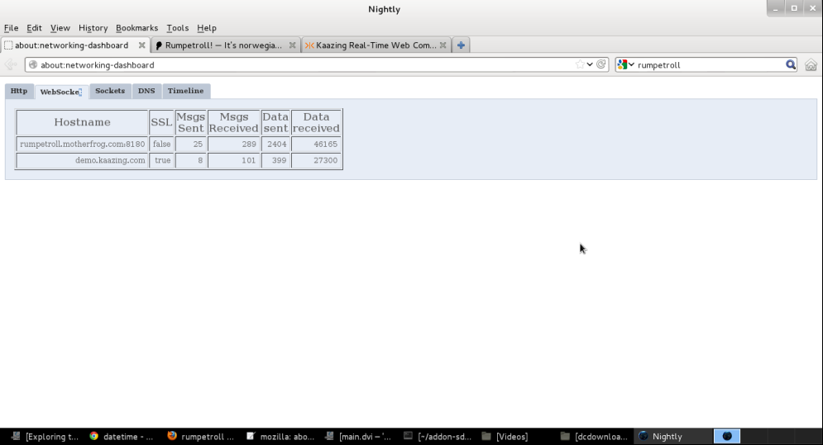Click the msgs received value 289

(x=233, y=144)
